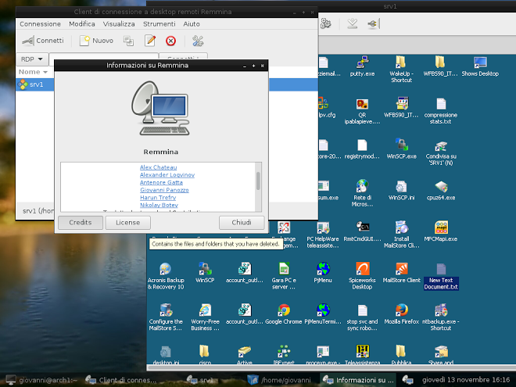Open the preferences tools icon
This screenshot has height=387, width=516.
[197, 40]
